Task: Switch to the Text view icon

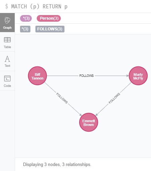Action: click(7, 59)
